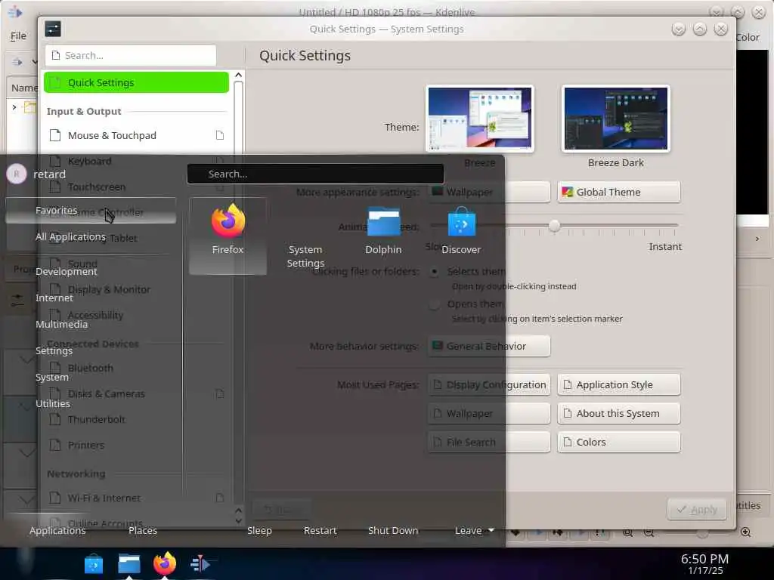The image size is (774, 580).
Task: Click the sidebar scroll-down arrow at bottom
Action: coord(238,521)
